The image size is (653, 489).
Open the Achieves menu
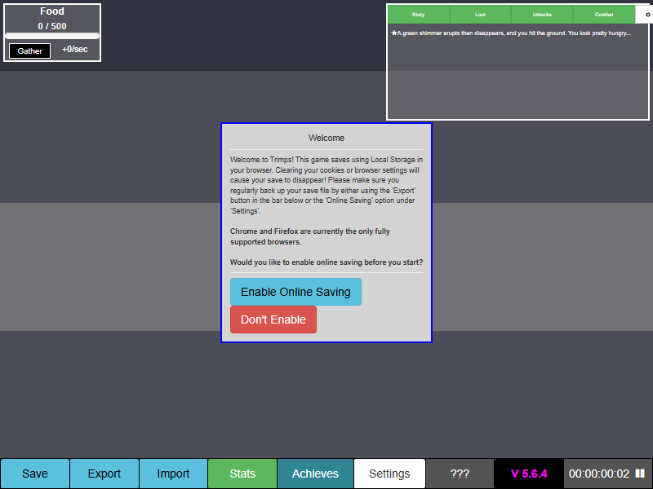point(315,474)
